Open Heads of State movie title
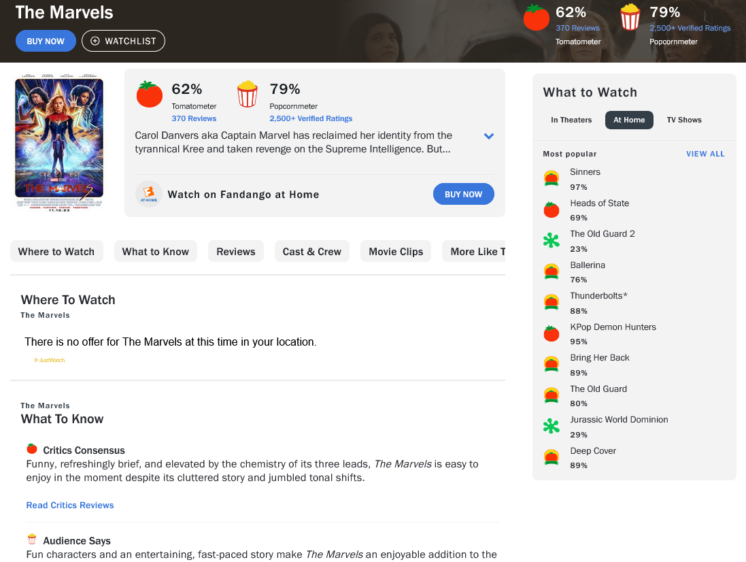Screen dimensions: 746x562 coord(600,203)
